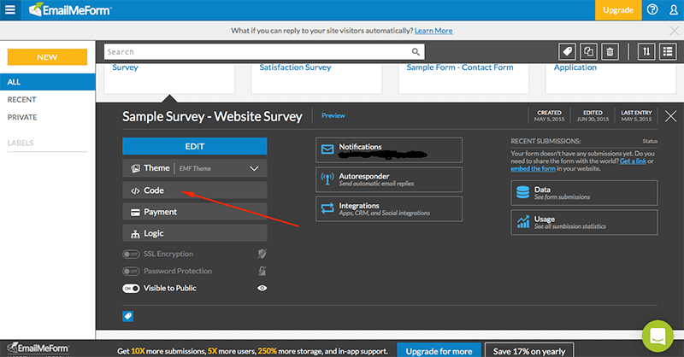Image resolution: width=684 pixels, height=357 pixels.
Task: Click the Usage chart icon
Action: (522, 222)
